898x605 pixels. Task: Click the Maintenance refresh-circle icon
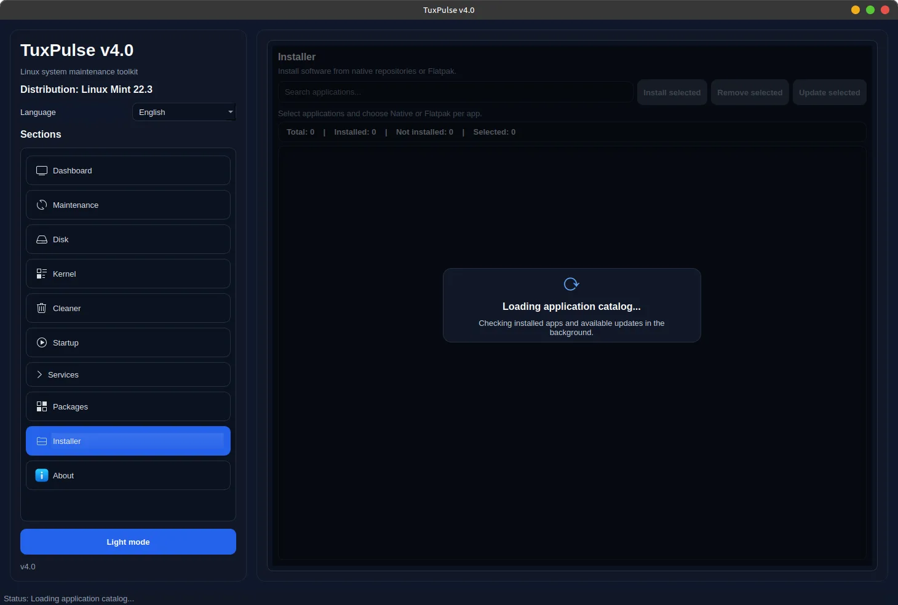click(42, 205)
